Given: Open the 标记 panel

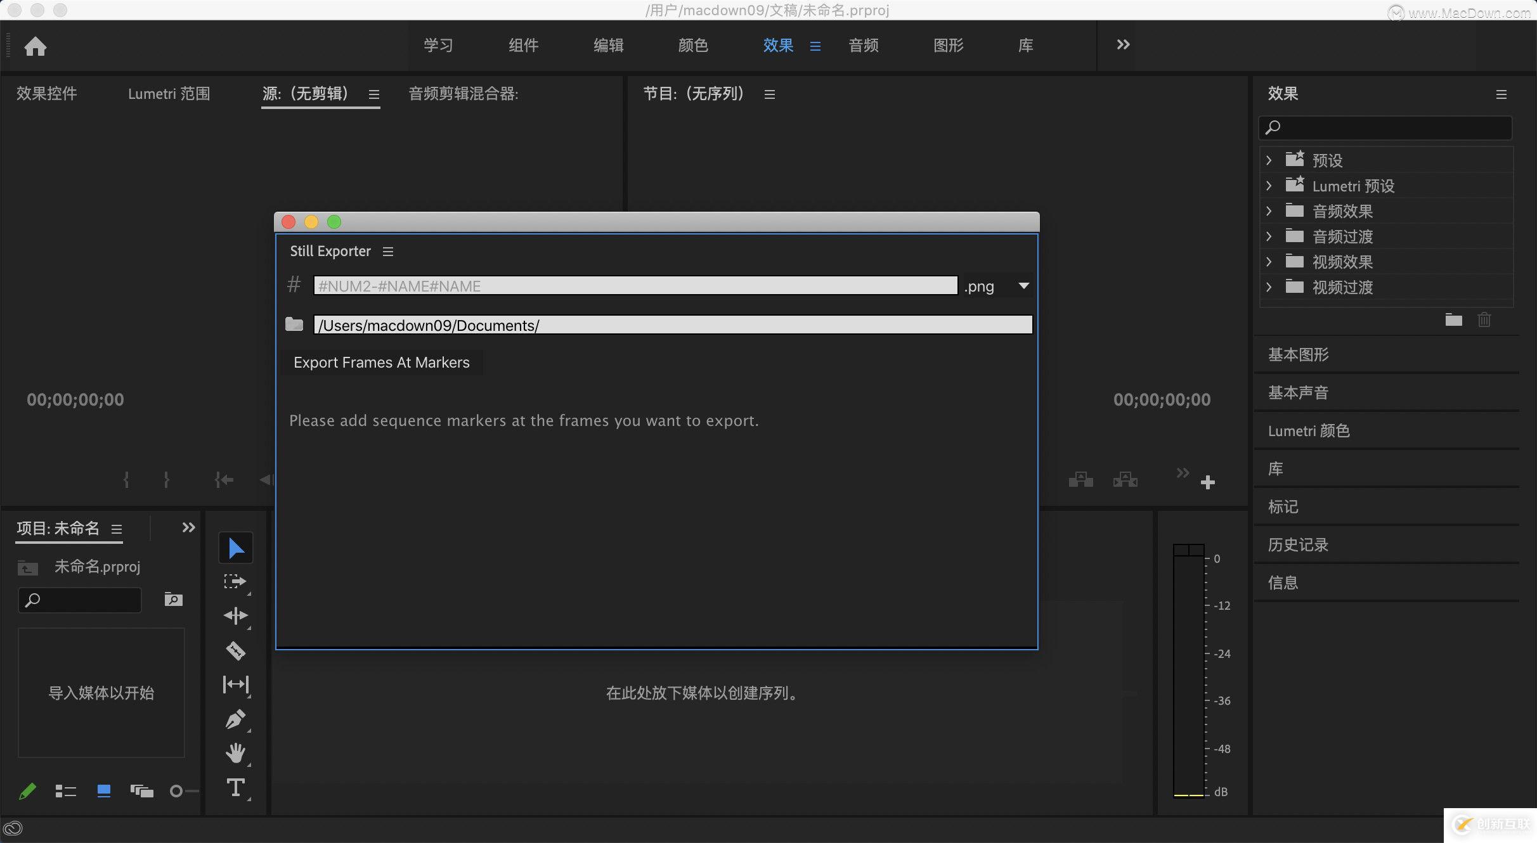Looking at the screenshot, I should pyautogui.click(x=1283, y=507).
